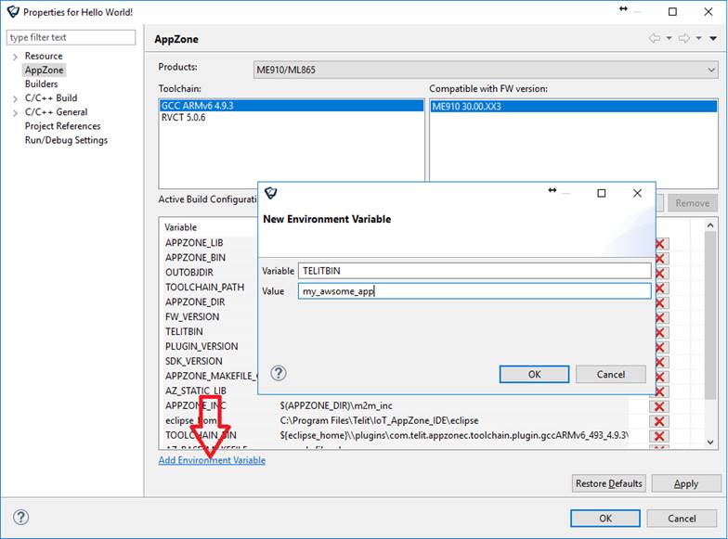Click the Variable field containing TELITBIN
728x539 pixels.
474,271
